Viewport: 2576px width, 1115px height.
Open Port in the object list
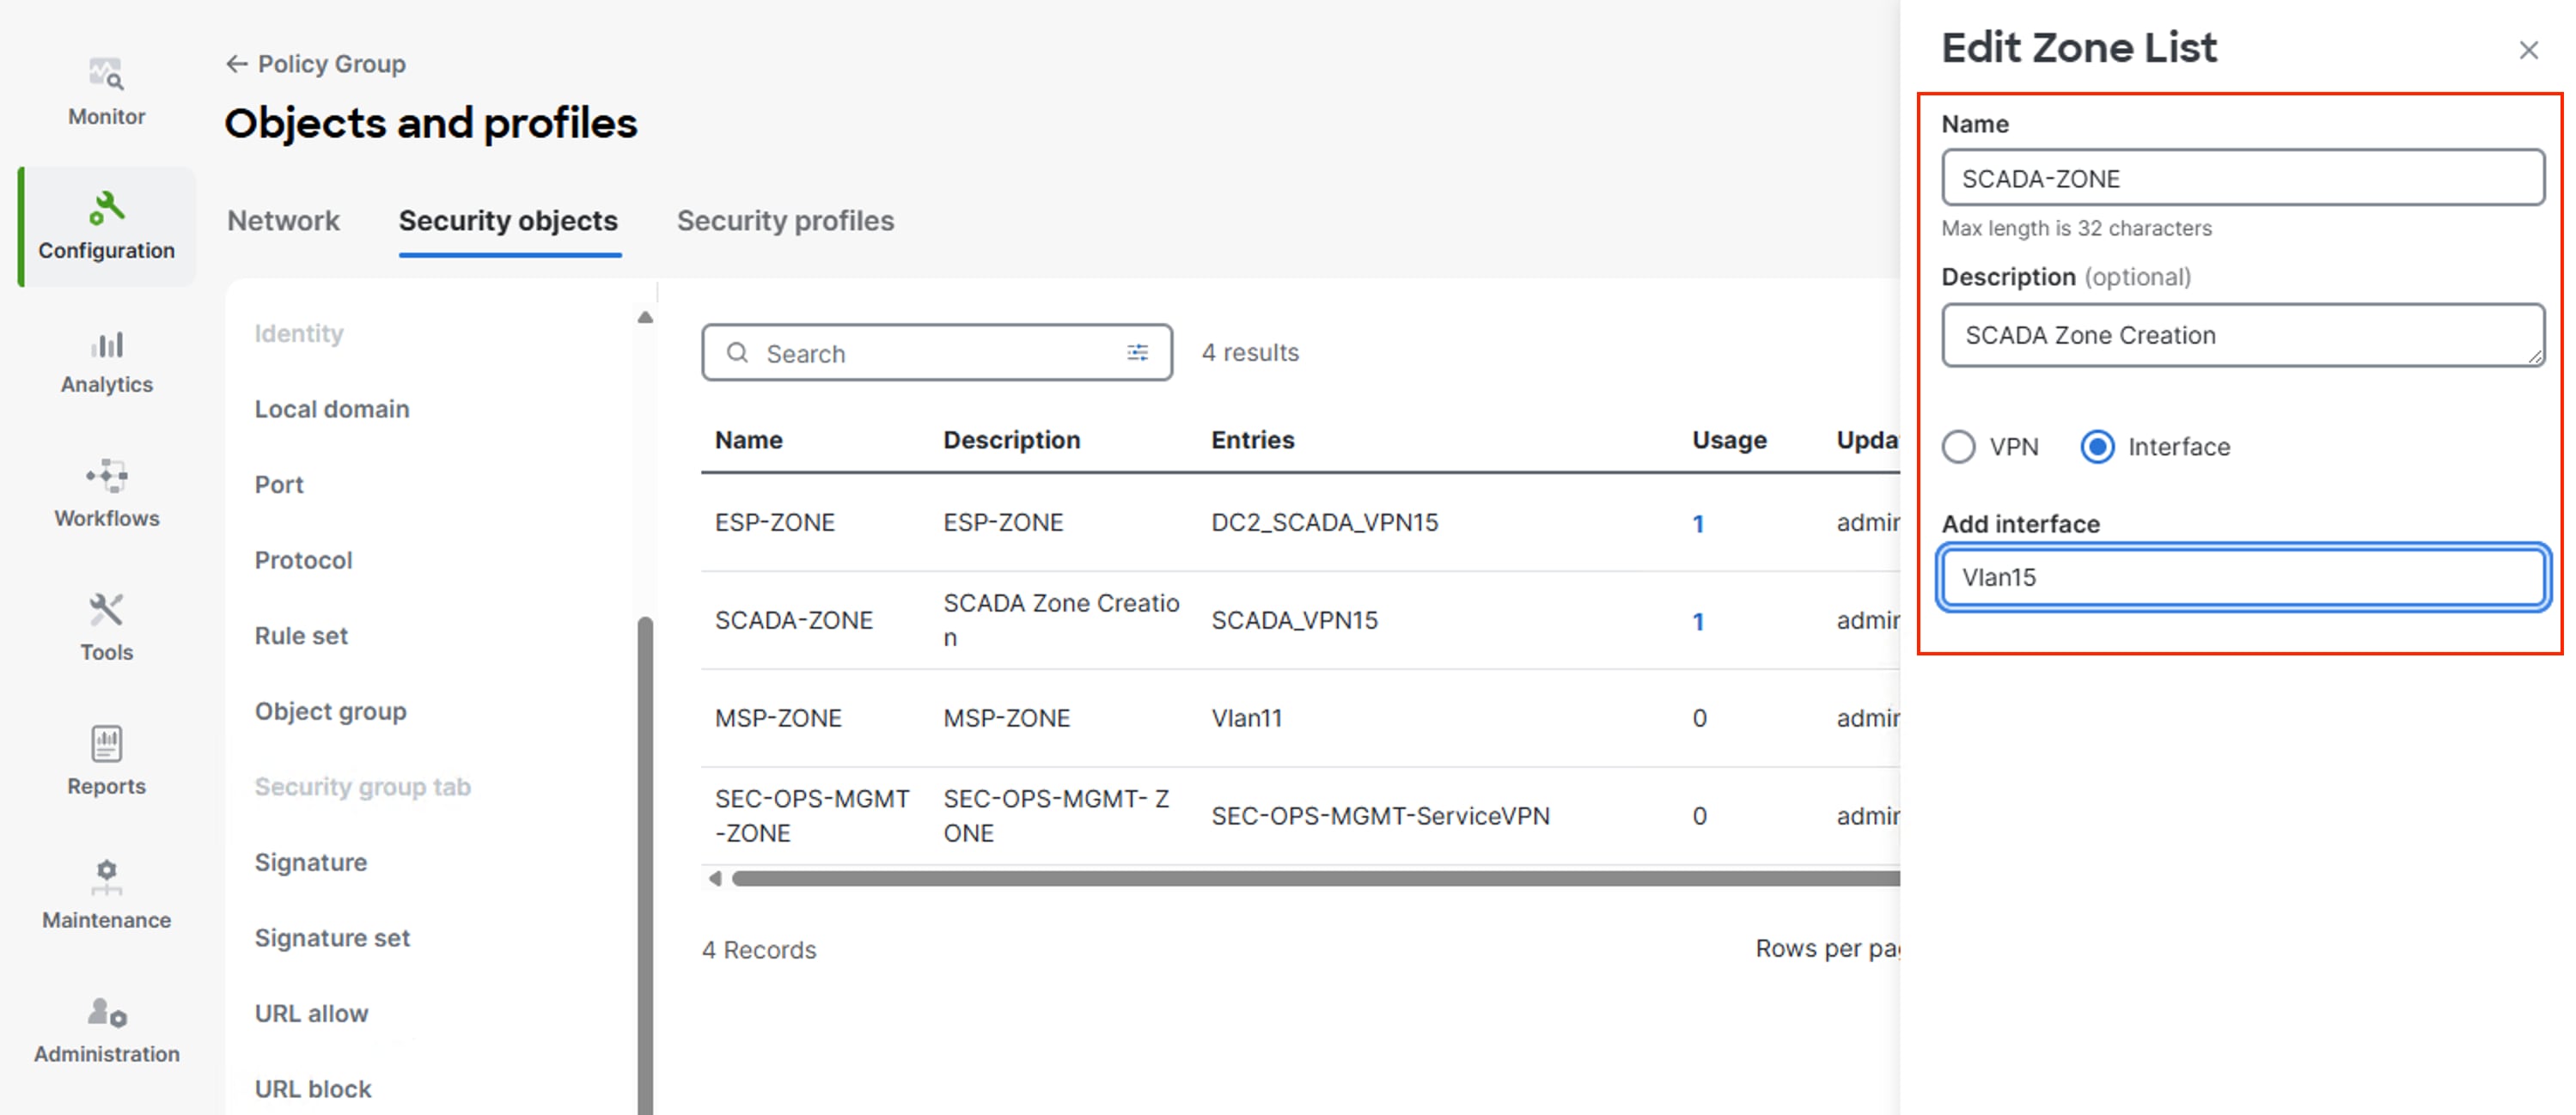pyautogui.click(x=279, y=484)
